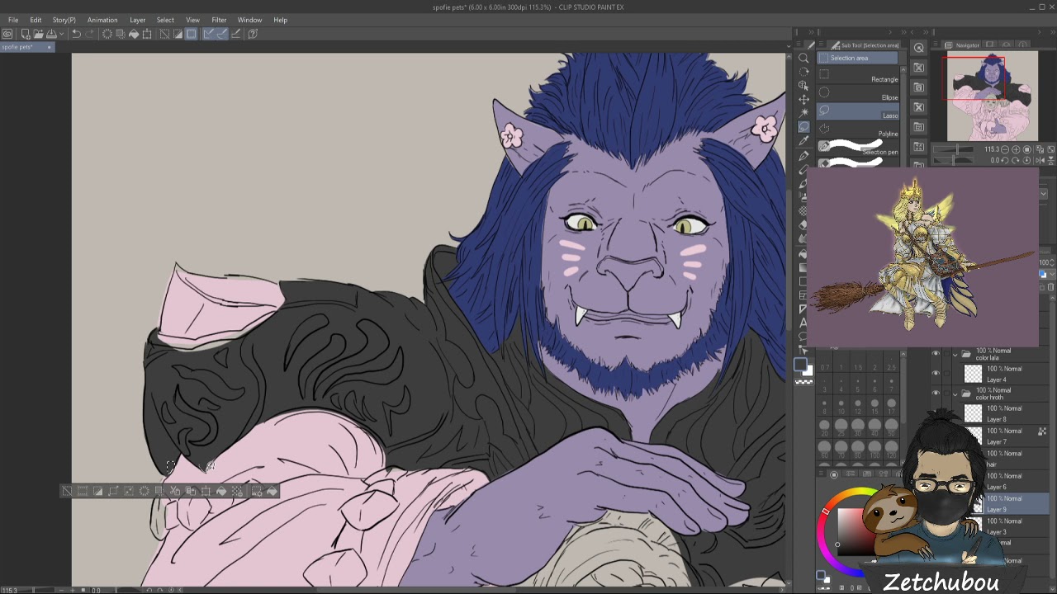This screenshot has width=1057, height=594.
Task: Open the help question-mark icon
Action: pos(253,34)
